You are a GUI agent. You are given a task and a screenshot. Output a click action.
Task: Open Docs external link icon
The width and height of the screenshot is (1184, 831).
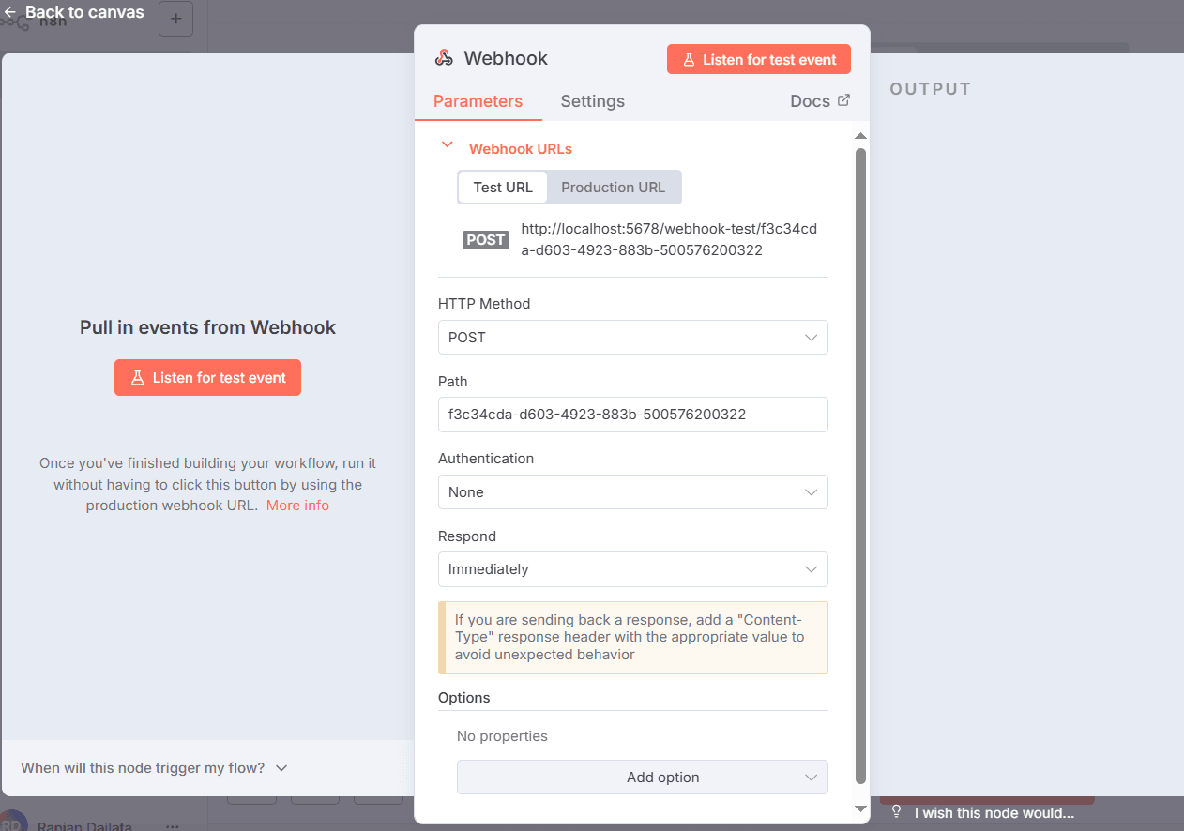click(843, 100)
